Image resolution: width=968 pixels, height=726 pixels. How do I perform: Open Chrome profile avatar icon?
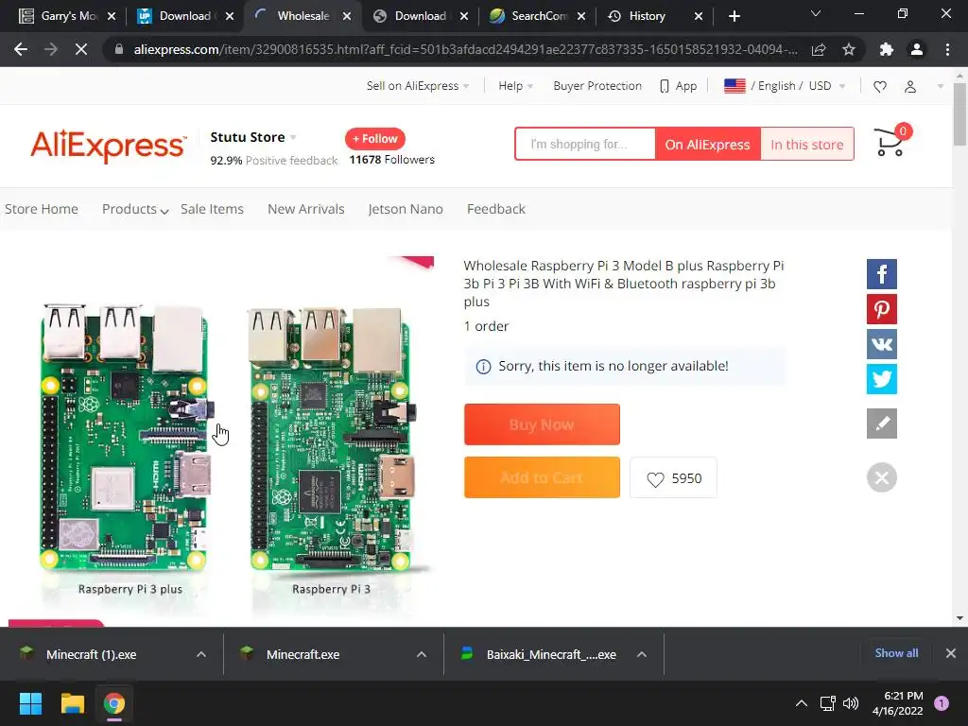coord(917,49)
